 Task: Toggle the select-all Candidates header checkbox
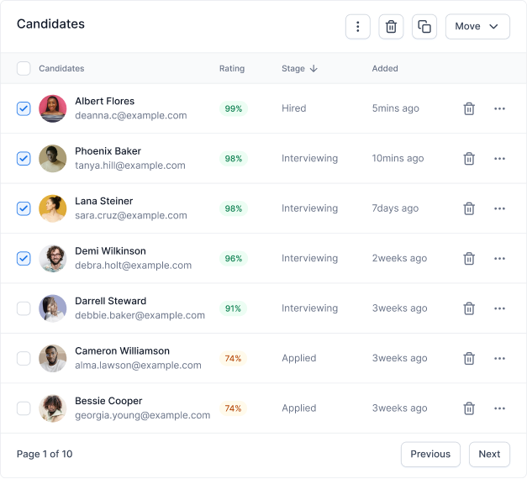[x=24, y=68]
